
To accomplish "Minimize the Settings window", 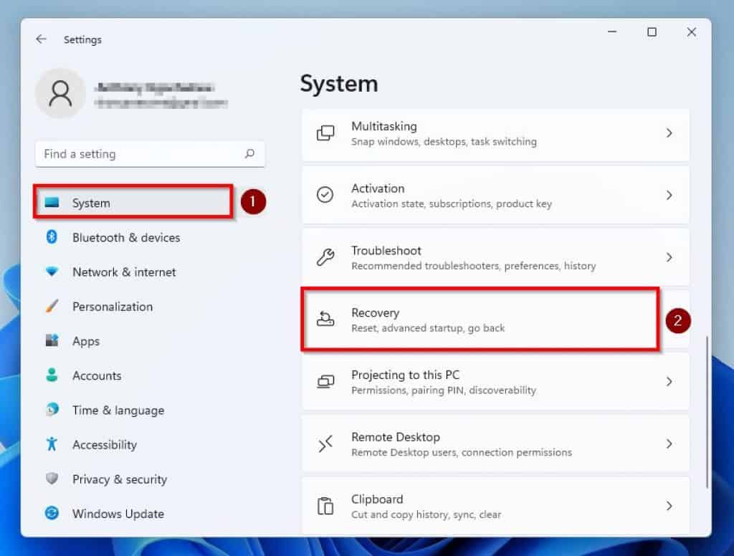I will pyautogui.click(x=612, y=32).
